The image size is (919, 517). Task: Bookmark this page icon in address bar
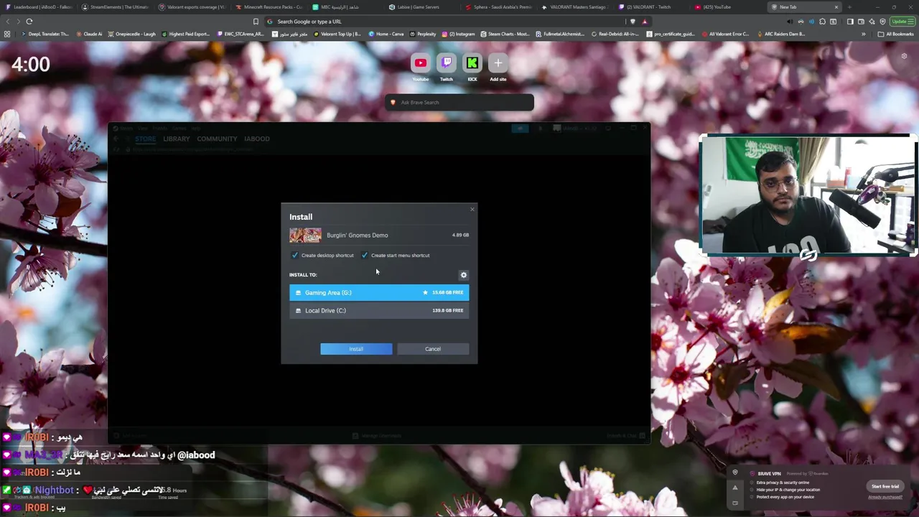pyautogui.click(x=256, y=22)
